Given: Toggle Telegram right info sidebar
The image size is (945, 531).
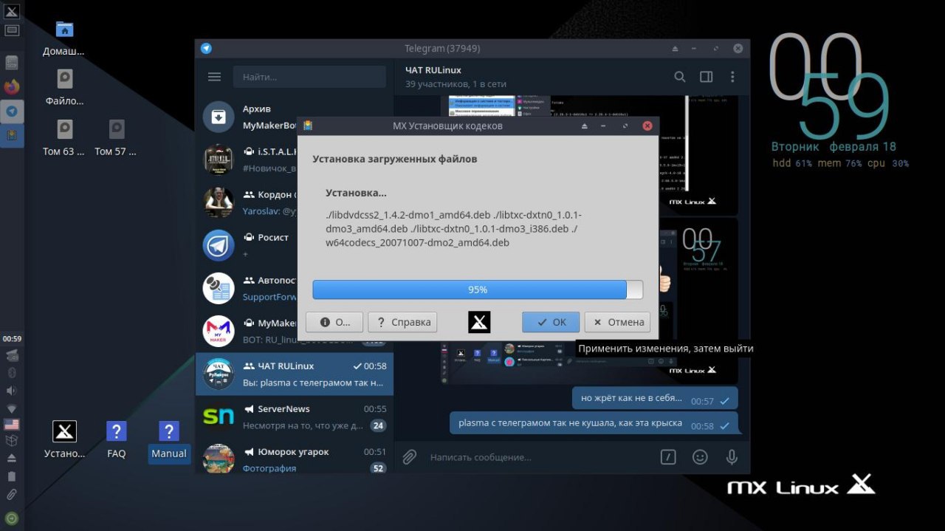Looking at the screenshot, I should (x=706, y=77).
